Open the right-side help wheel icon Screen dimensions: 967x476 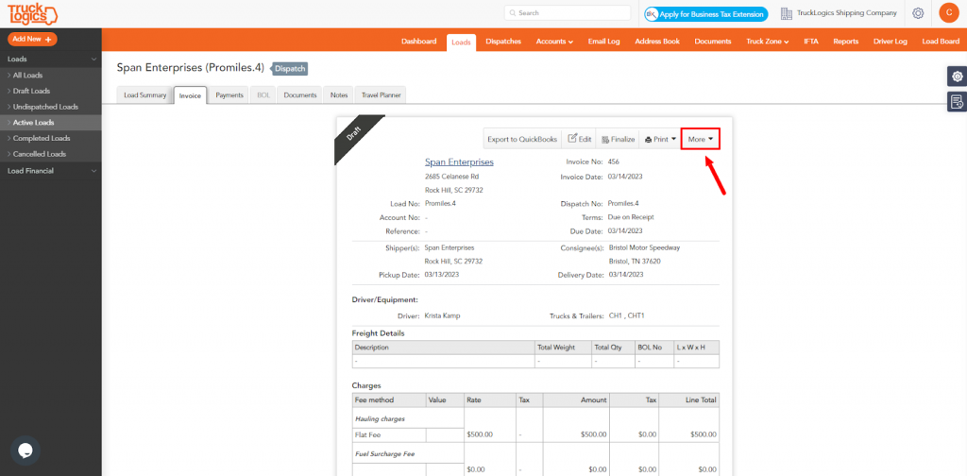tap(958, 76)
